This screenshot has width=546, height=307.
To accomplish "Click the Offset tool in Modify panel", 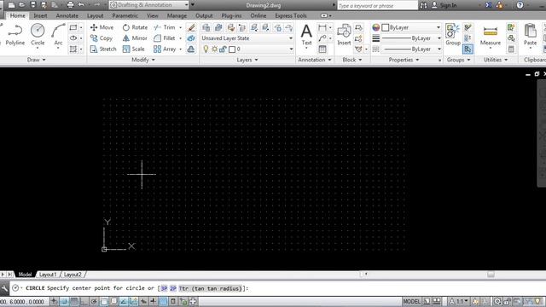I will coord(191,49).
